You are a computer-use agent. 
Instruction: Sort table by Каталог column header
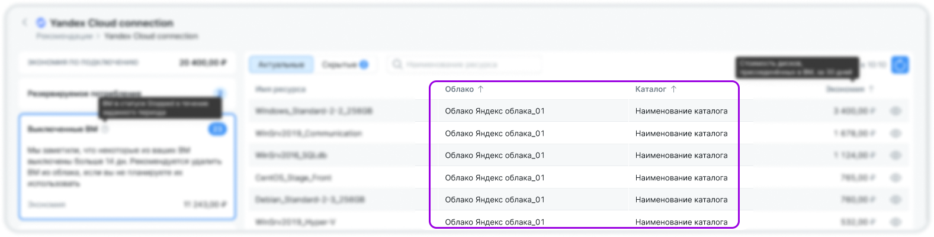click(650, 89)
